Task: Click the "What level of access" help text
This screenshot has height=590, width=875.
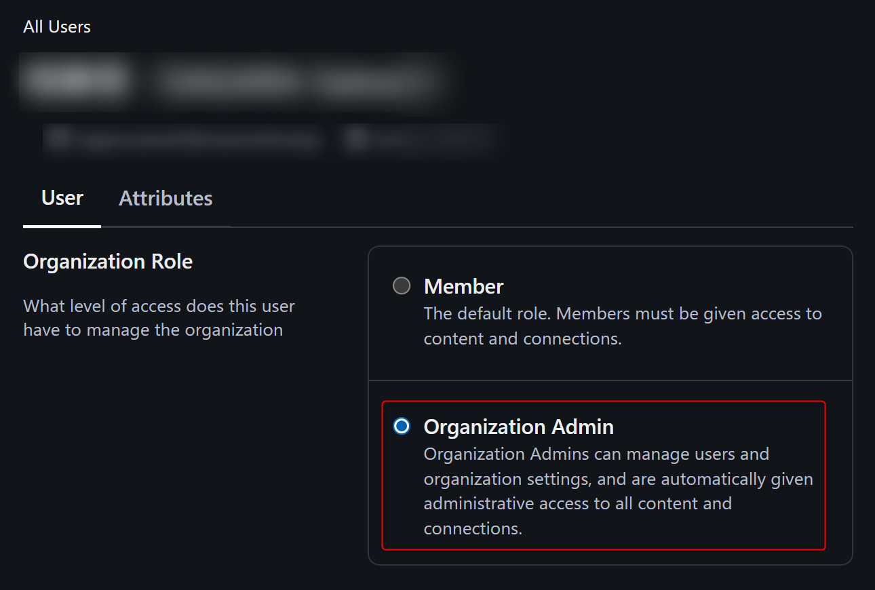Action: [159, 306]
